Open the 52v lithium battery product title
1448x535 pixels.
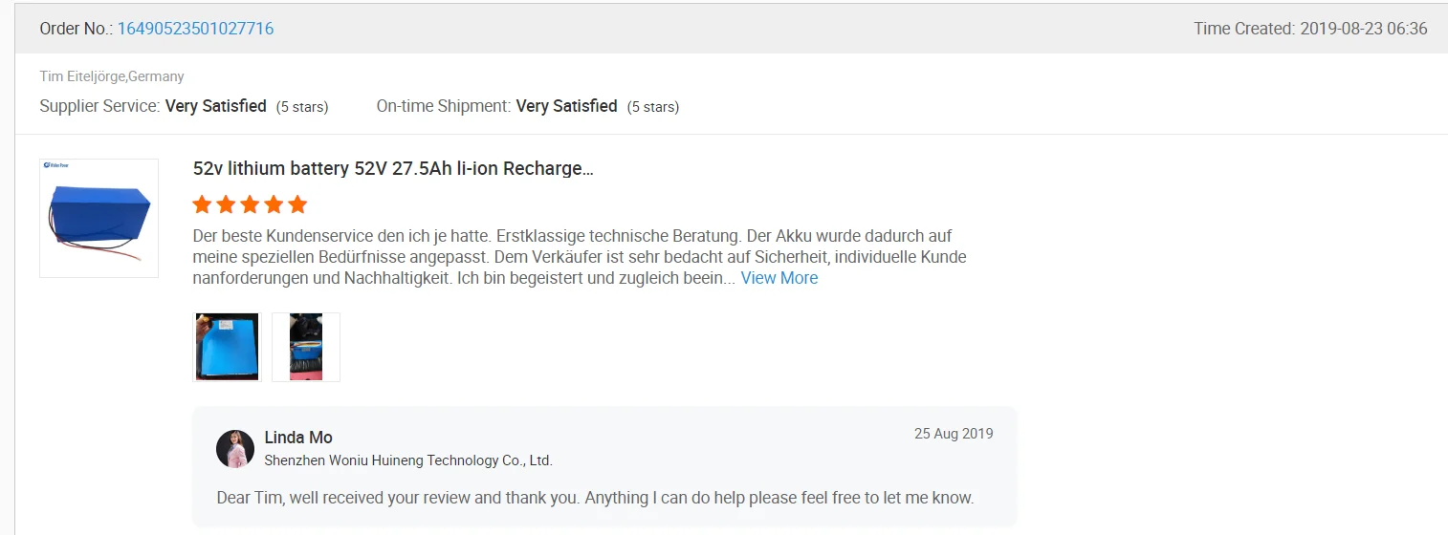point(393,169)
